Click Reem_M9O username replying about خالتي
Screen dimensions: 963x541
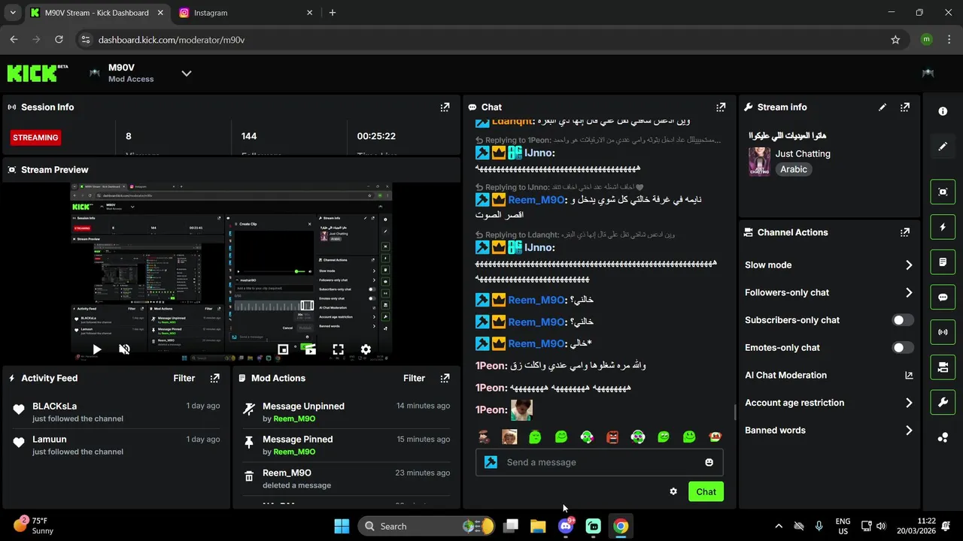(x=536, y=200)
